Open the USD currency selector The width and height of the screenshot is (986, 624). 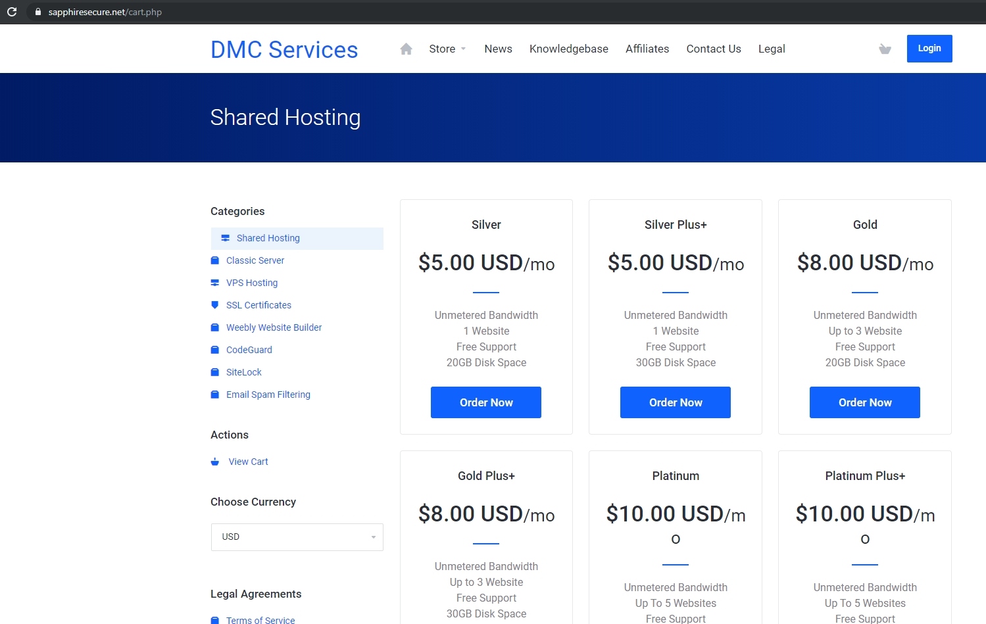pos(297,537)
